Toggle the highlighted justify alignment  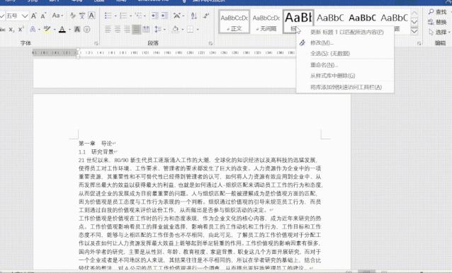click(137, 29)
